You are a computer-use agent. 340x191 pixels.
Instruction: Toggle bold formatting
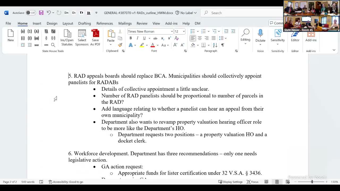[130, 38]
